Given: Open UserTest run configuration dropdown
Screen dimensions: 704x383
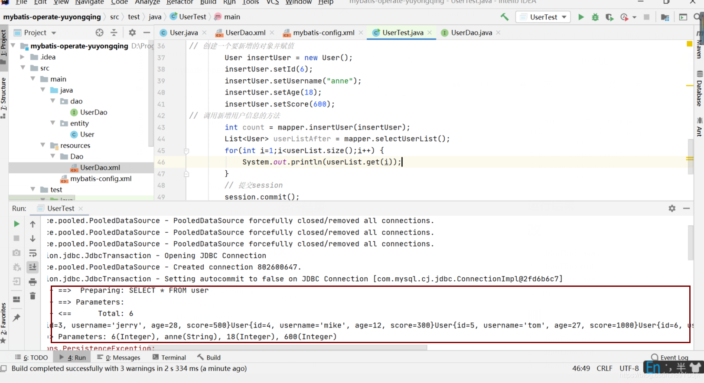Looking at the screenshot, I should click(543, 17).
